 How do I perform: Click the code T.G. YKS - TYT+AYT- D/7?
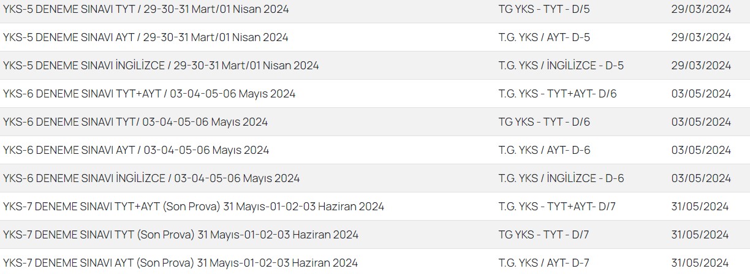pyautogui.click(x=557, y=207)
